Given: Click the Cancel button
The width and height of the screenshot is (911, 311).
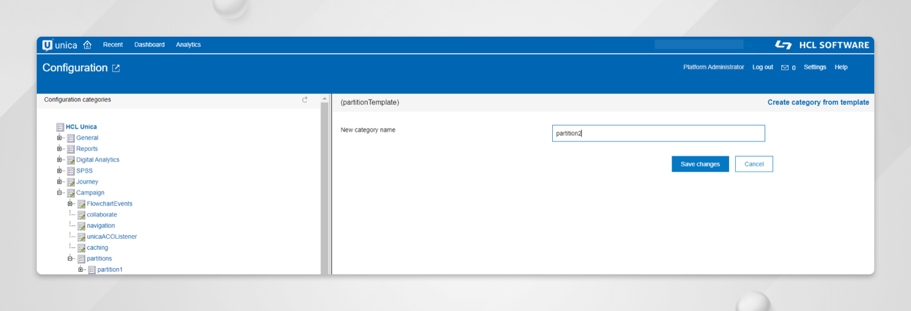Looking at the screenshot, I should 754,164.
